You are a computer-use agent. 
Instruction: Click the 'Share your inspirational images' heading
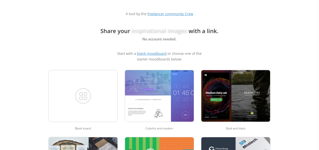(x=159, y=31)
